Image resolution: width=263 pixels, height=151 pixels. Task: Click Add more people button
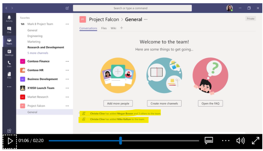pos(118,104)
